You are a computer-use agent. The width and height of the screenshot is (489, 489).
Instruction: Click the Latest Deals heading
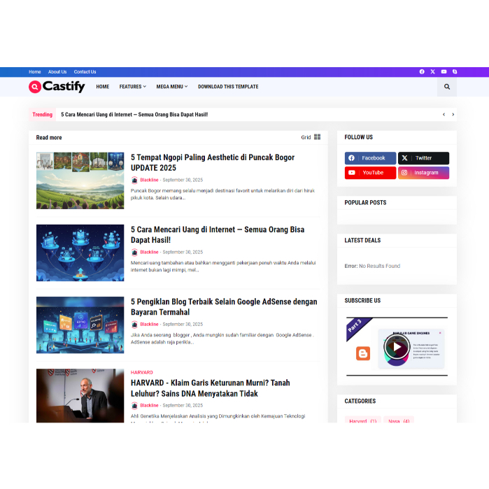pyautogui.click(x=362, y=241)
